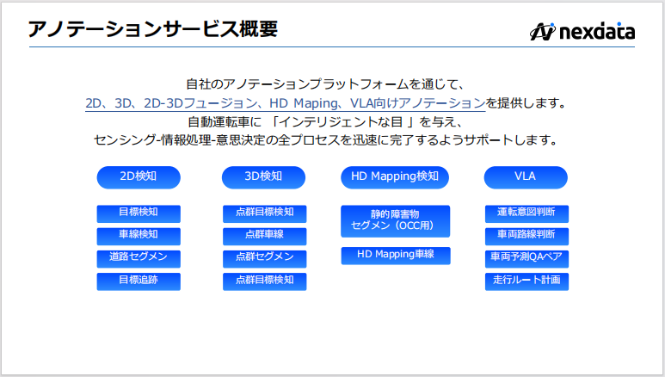Click the 点群車線 box
The height and width of the screenshot is (377, 665).
[x=264, y=235]
